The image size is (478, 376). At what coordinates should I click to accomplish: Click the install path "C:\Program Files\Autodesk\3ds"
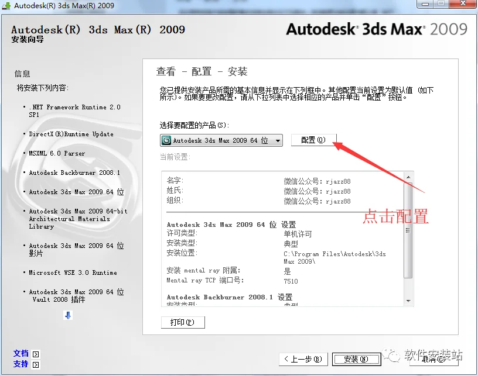(334, 254)
